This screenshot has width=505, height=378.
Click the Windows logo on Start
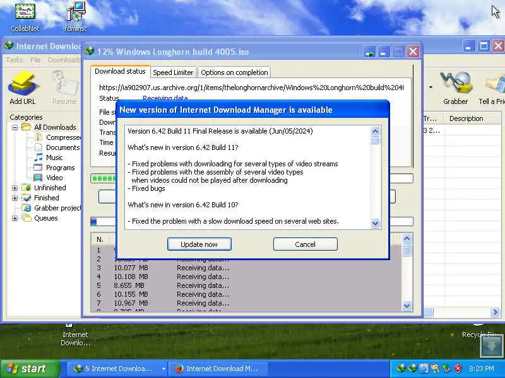(12, 369)
